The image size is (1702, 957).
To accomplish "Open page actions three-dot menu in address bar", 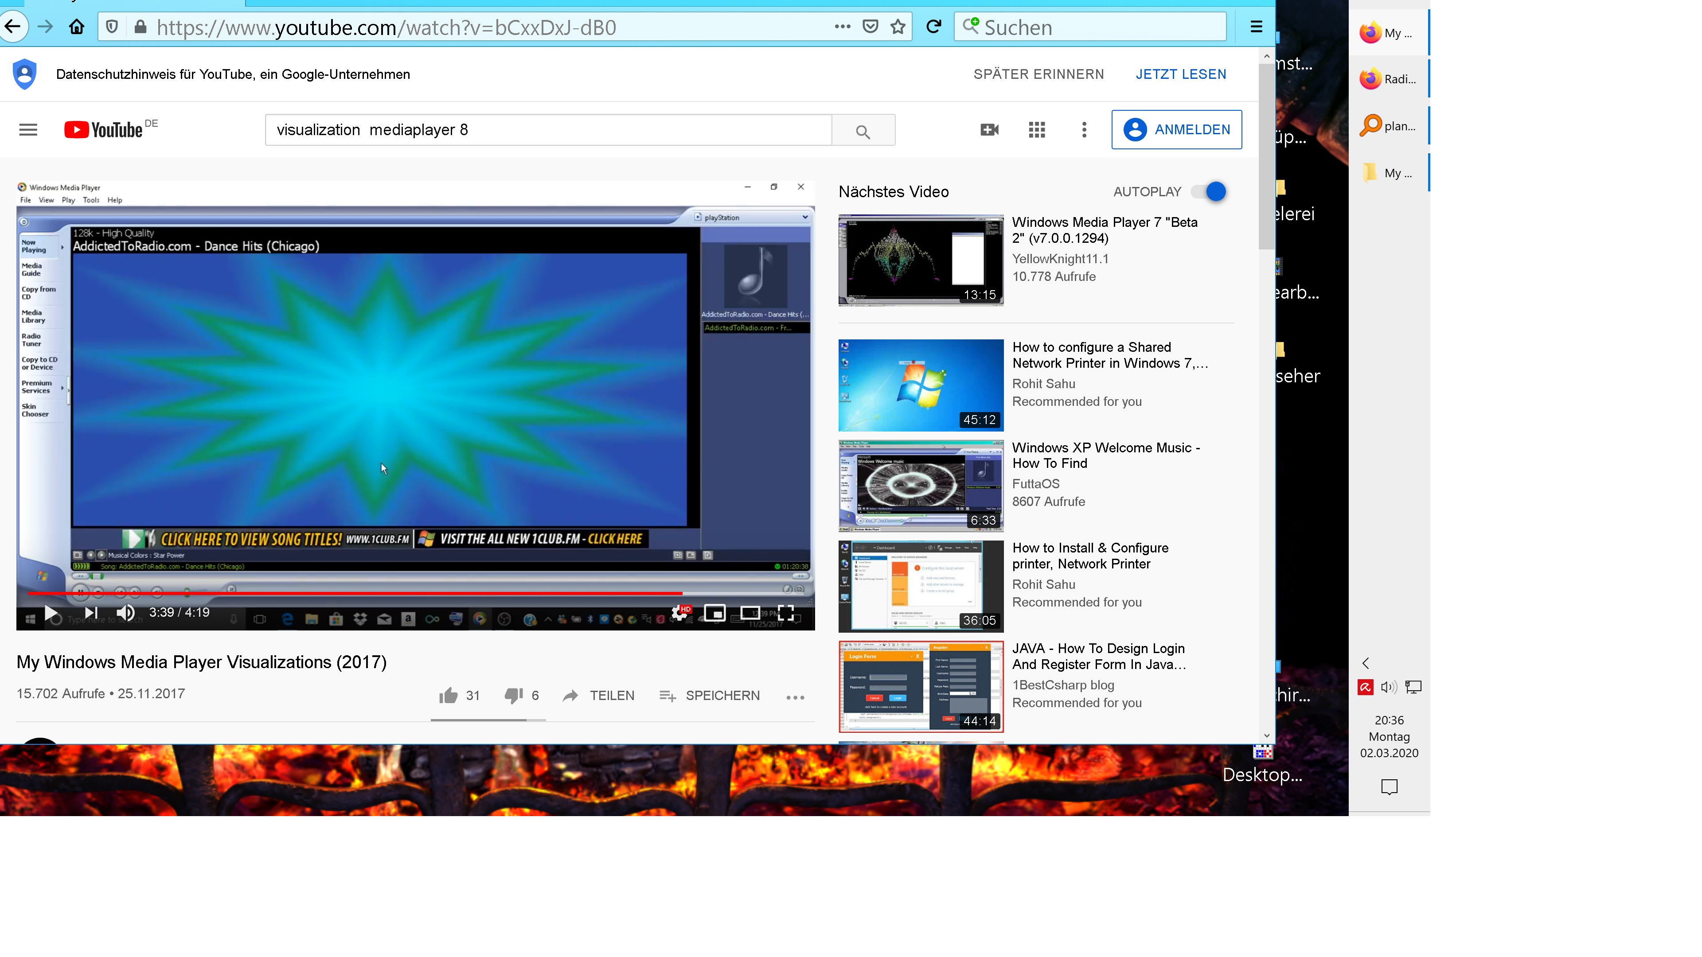I will tap(843, 27).
